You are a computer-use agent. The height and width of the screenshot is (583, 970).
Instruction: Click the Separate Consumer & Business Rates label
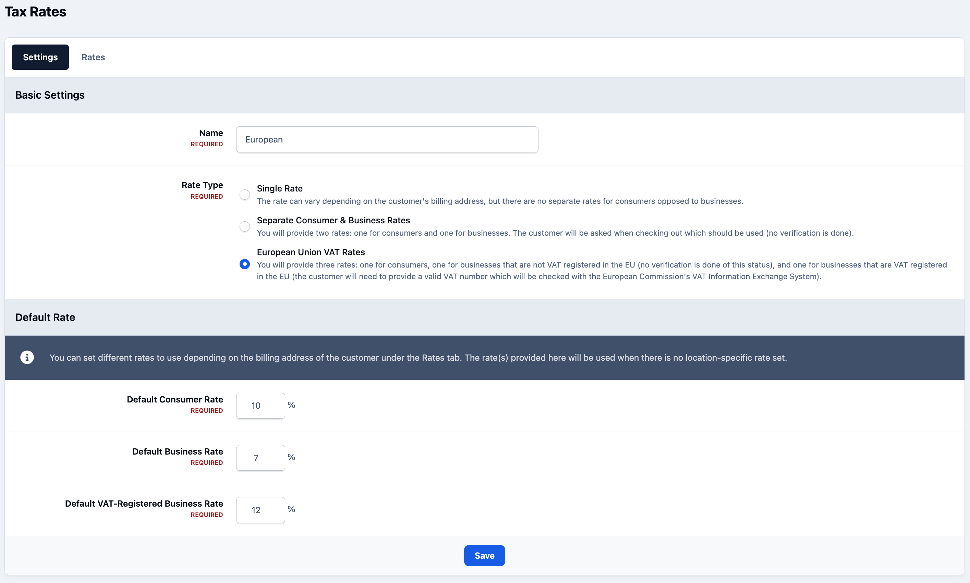click(333, 220)
